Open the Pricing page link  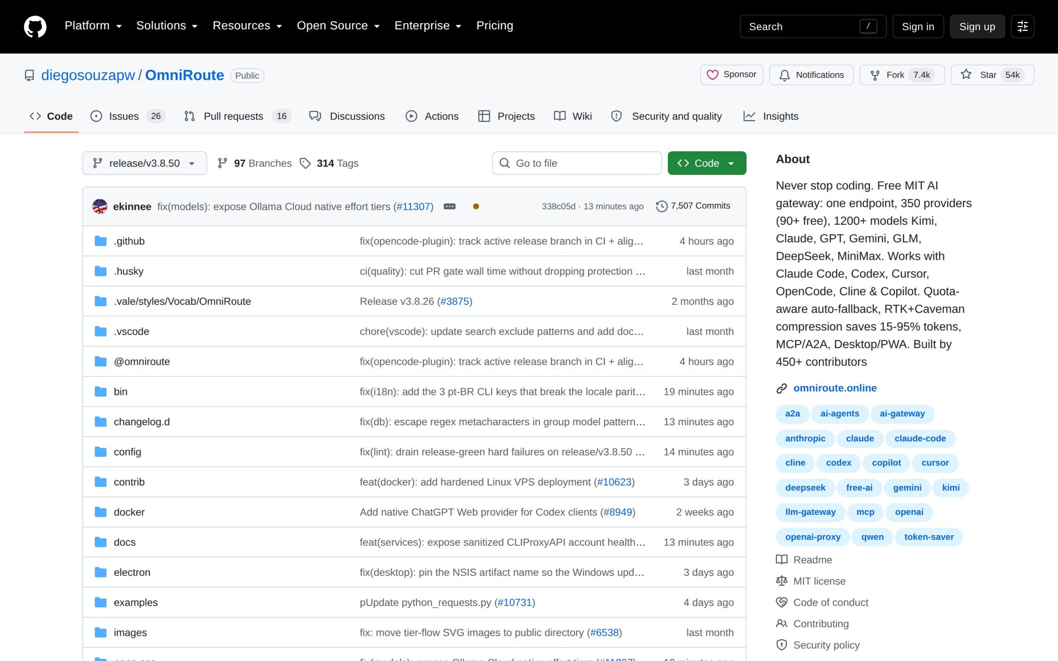point(494,26)
